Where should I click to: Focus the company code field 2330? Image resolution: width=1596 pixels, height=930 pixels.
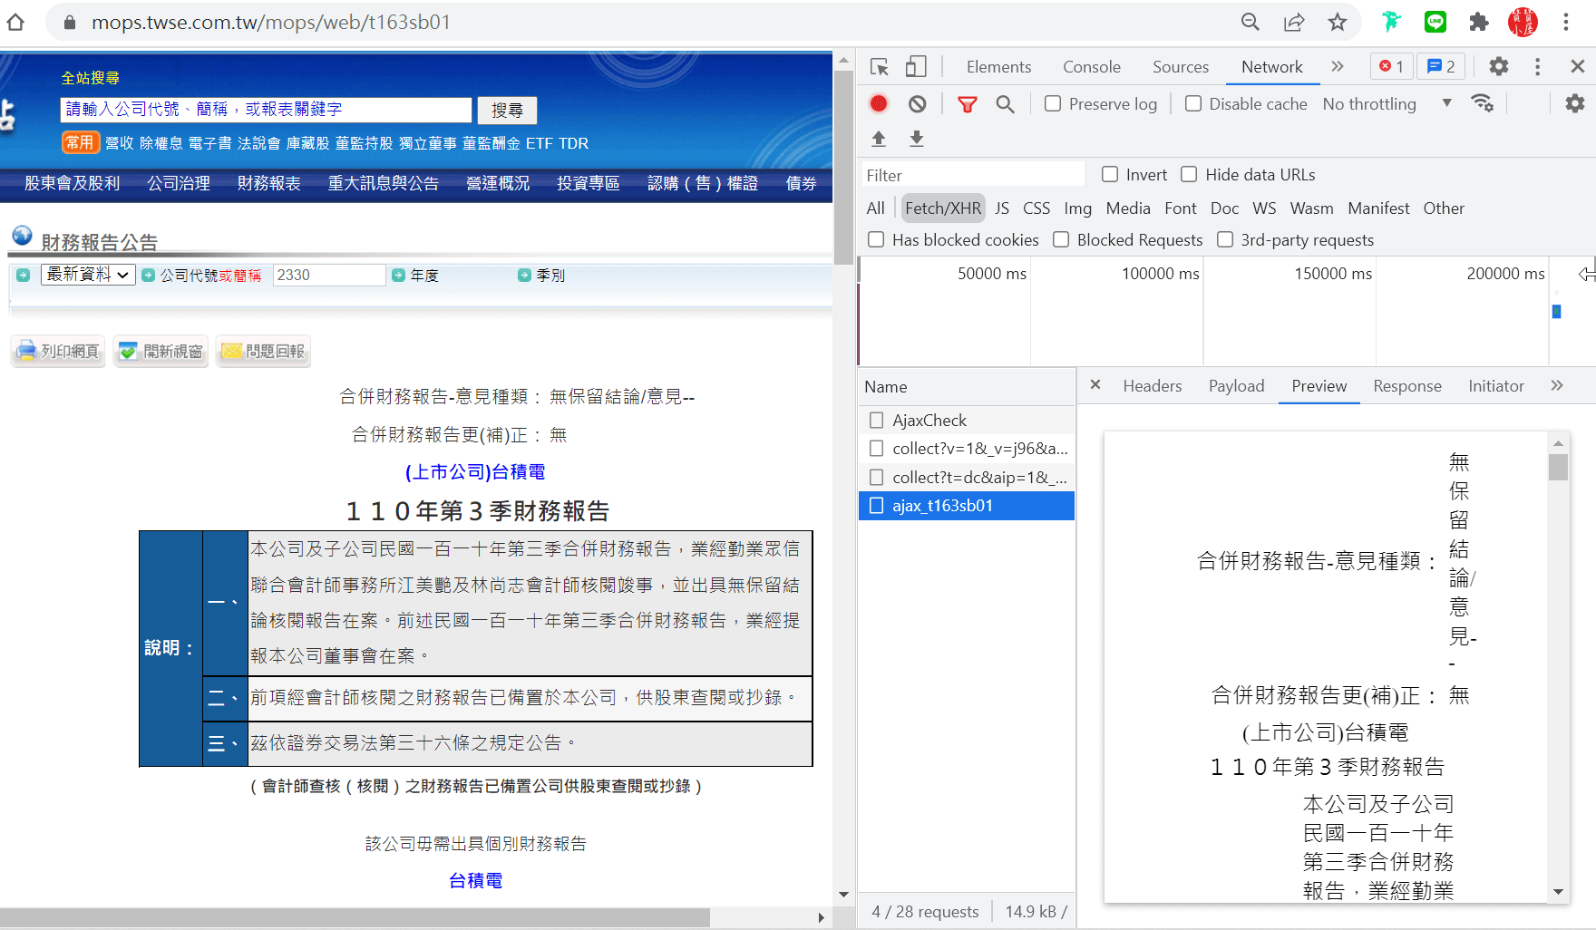(x=329, y=275)
